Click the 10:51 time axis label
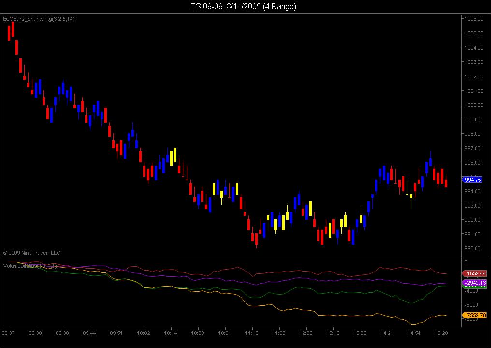491x348 pixels. (x=225, y=333)
